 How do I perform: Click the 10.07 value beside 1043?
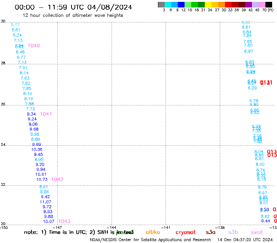(49, 221)
